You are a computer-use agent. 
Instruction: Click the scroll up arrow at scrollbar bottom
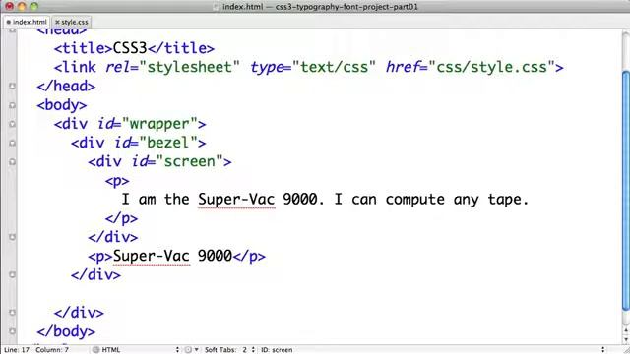click(x=626, y=330)
